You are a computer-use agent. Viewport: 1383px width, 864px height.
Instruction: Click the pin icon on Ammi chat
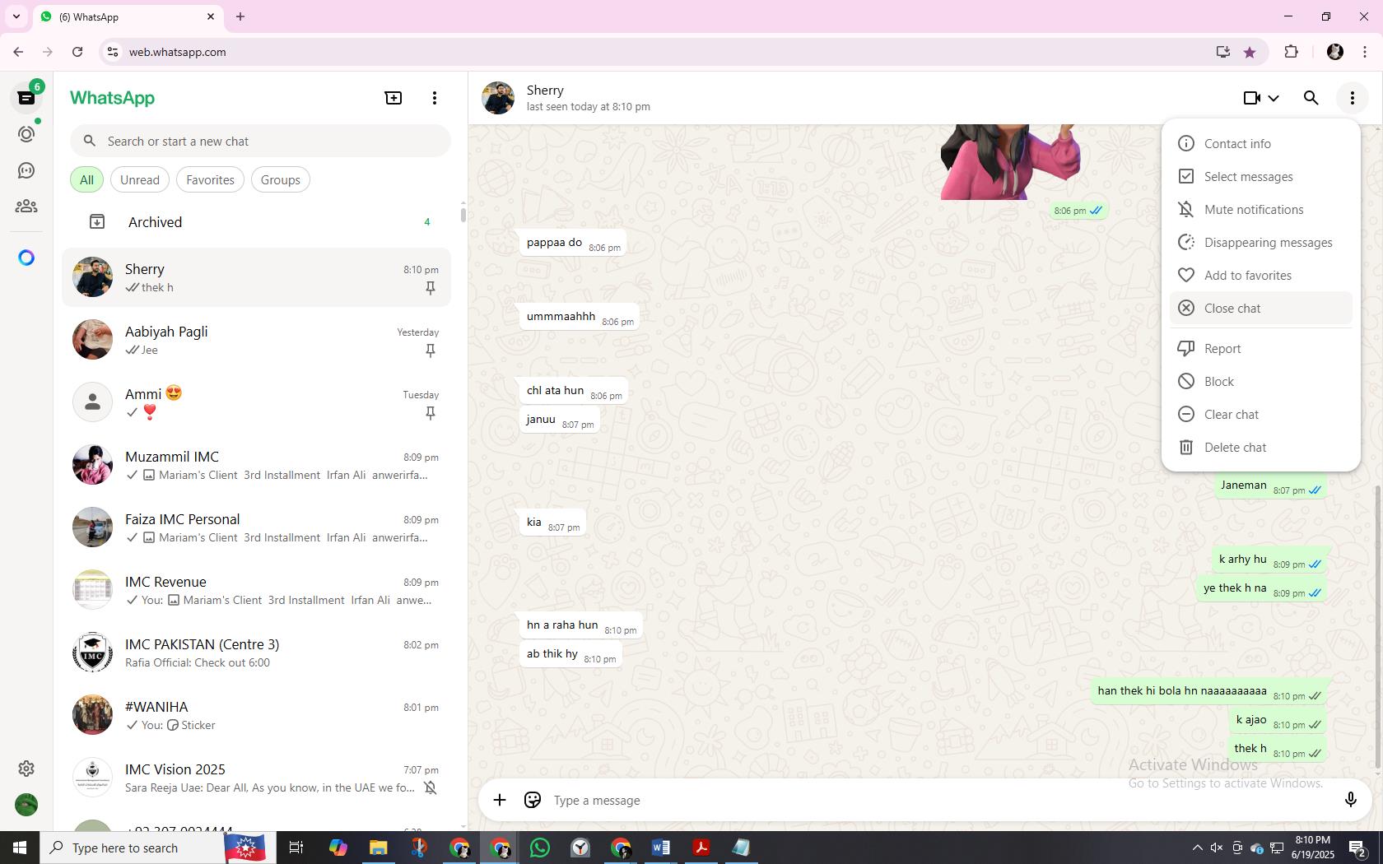point(430,413)
